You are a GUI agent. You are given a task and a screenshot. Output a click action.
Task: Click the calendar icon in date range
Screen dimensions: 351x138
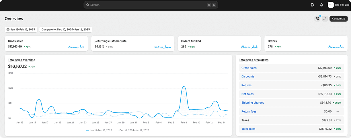click(8, 29)
